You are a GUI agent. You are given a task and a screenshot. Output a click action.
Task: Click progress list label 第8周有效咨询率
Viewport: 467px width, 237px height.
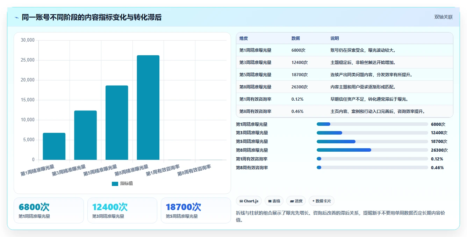tap(252, 168)
